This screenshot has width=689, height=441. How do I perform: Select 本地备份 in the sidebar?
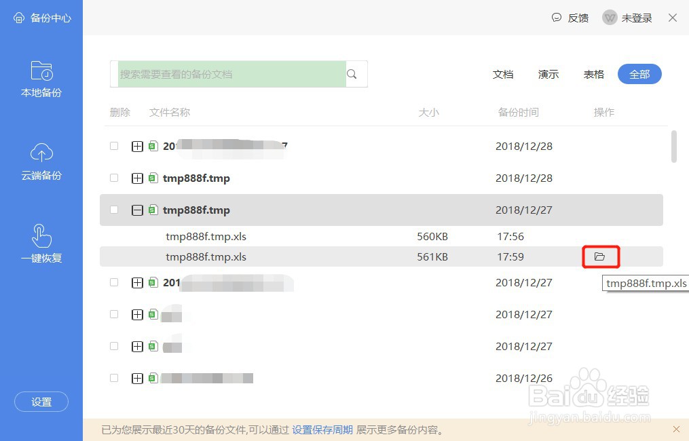tap(41, 79)
